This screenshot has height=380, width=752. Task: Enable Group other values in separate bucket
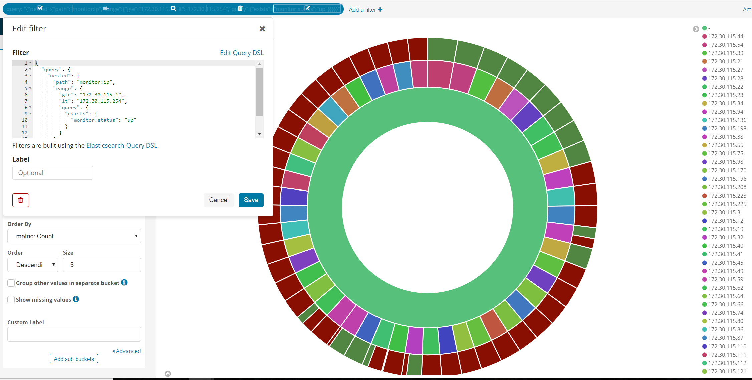click(x=11, y=283)
